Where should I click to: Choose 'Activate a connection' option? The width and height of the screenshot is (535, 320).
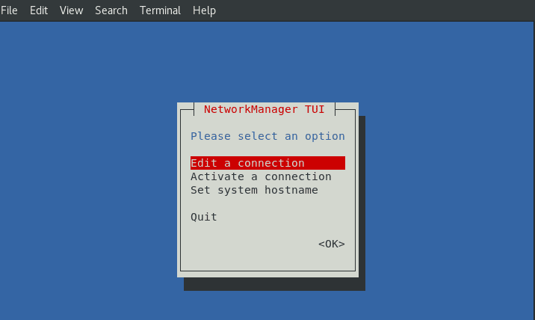(261, 176)
